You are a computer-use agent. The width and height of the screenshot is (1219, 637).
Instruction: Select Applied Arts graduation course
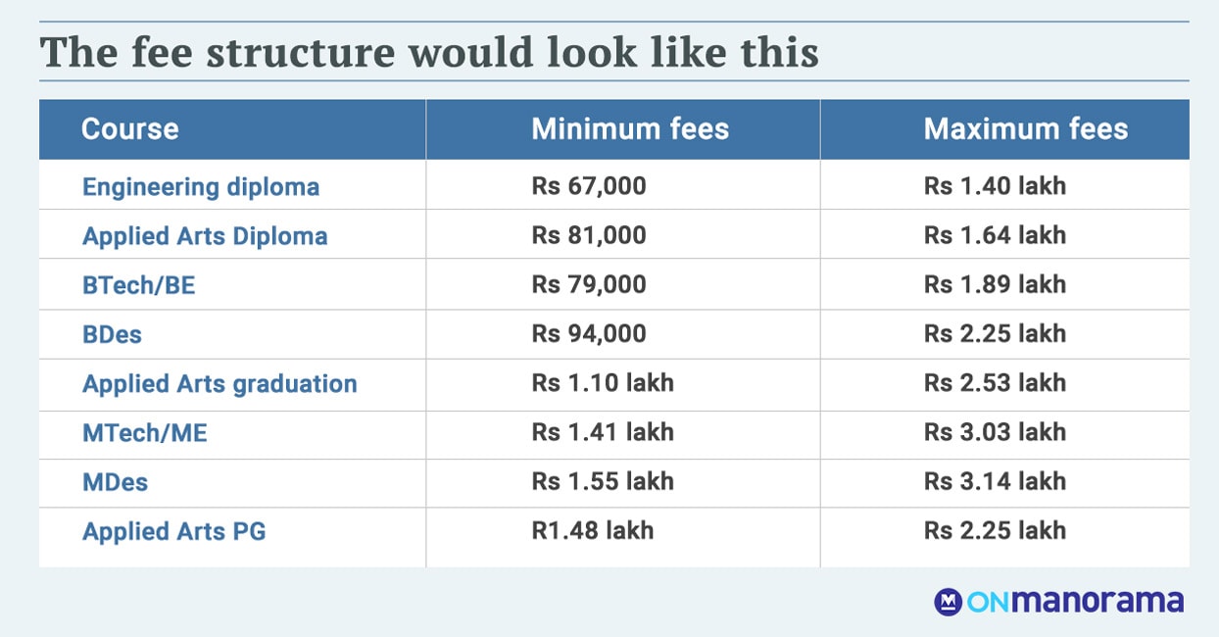click(219, 384)
